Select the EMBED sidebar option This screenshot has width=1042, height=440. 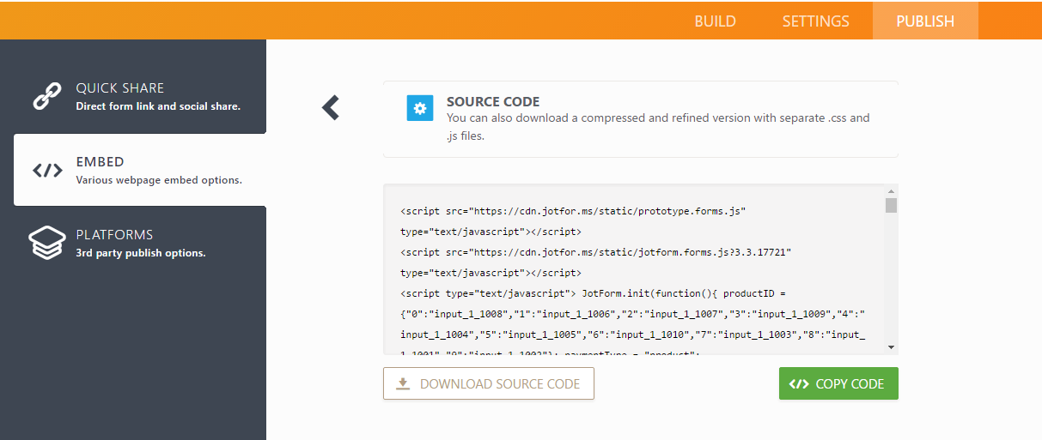coord(140,170)
